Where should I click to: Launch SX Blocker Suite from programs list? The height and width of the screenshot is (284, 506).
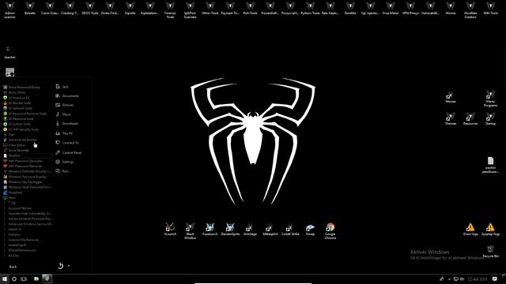pos(17,103)
